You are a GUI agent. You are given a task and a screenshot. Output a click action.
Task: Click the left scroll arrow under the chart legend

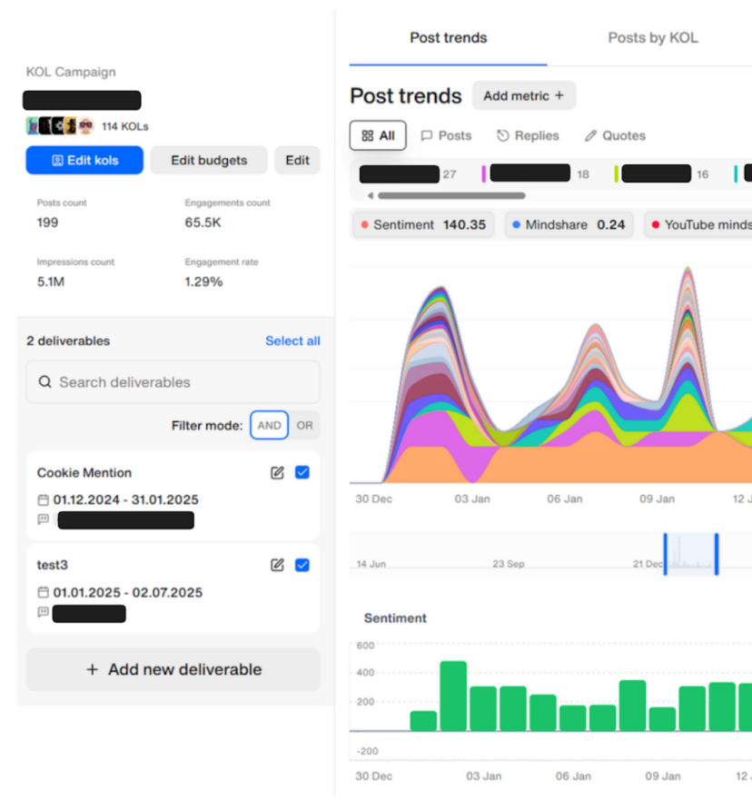370,194
